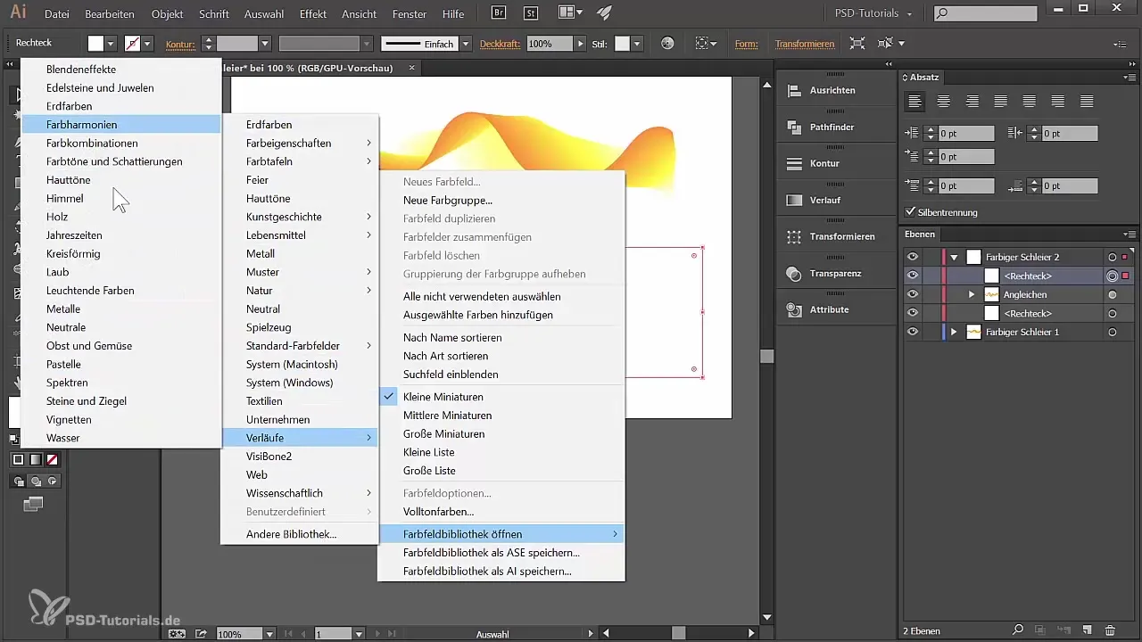Screen dimensions: 1142x642
Task: Click the Kontur link in control bar
Action: coord(181,44)
